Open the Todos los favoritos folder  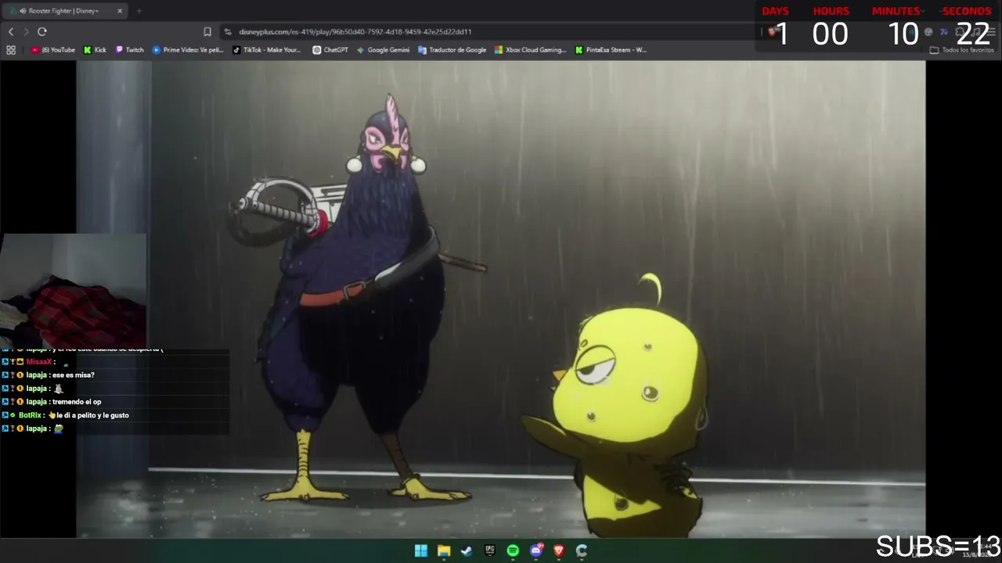[x=962, y=50]
